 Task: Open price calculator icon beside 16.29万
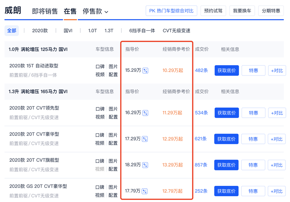tap(145, 113)
